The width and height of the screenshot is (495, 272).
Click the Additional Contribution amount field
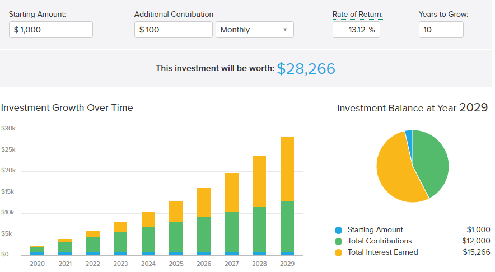pos(173,30)
